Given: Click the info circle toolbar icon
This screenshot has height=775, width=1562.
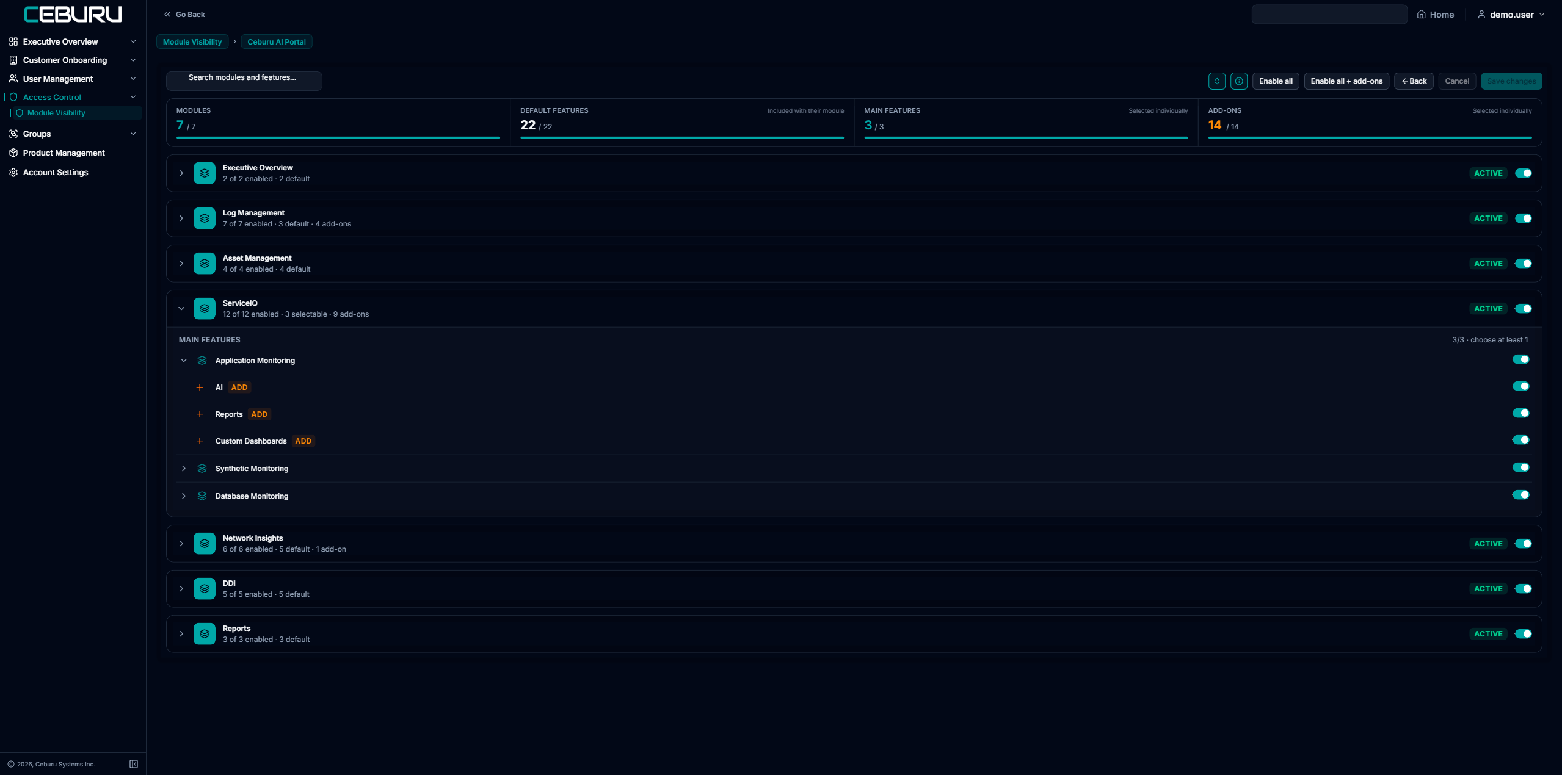Looking at the screenshot, I should (1238, 81).
